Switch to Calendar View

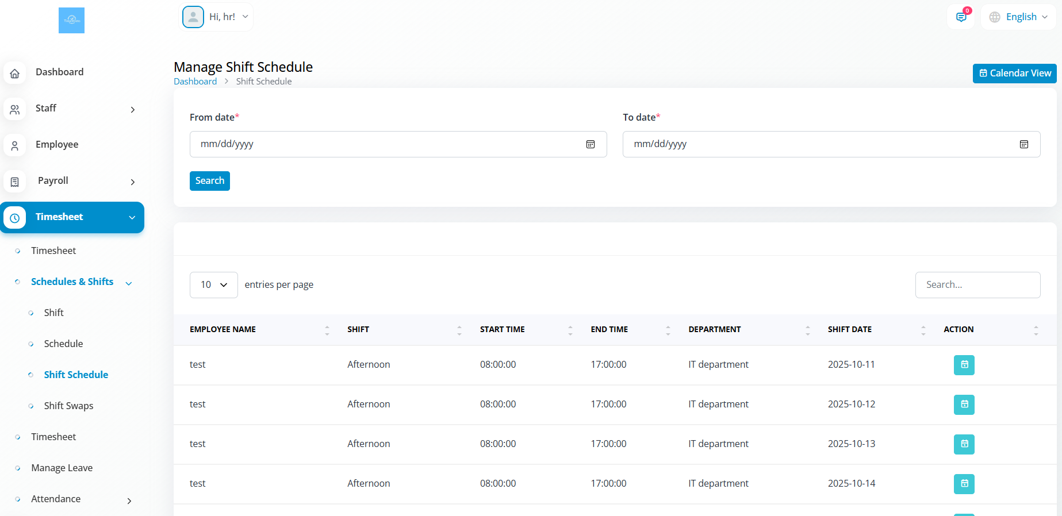(x=1014, y=74)
